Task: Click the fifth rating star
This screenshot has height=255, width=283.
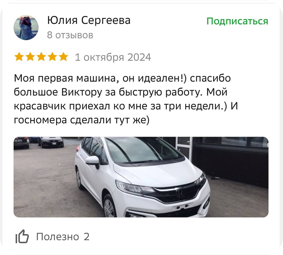Action: [64, 57]
